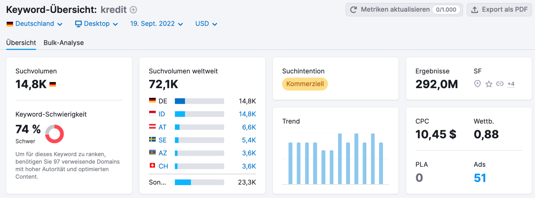
Task: Click the link chain SERP feature icon
Action: tap(500, 84)
